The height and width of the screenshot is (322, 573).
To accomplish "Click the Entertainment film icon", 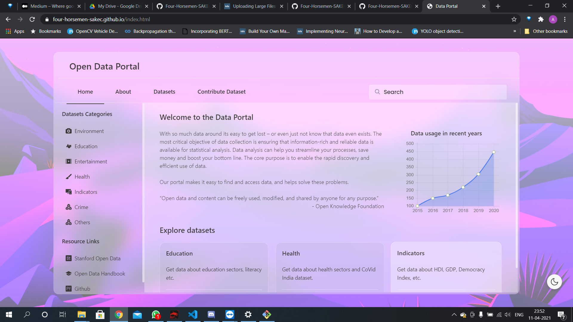I will (x=69, y=162).
